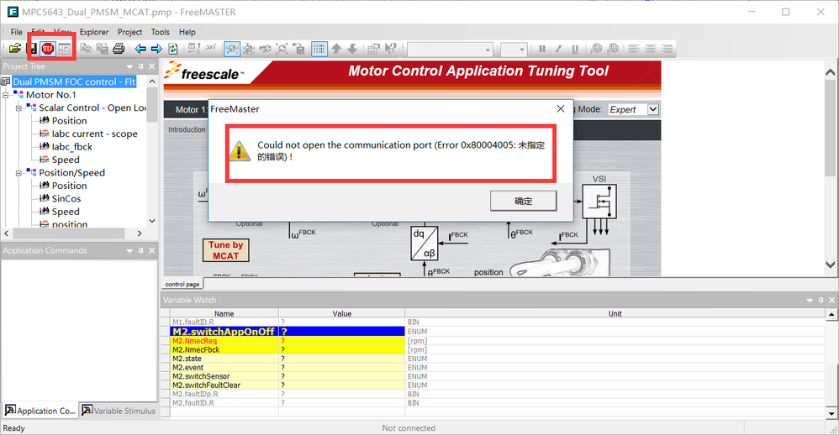Switch to the Variable Stimulus tab
Viewport: 839px width, 435px height.
click(x=119, y=411)
